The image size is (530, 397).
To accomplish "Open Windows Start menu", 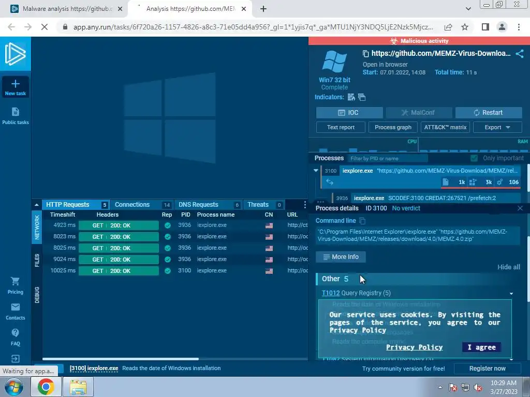I will coord(13,387).
